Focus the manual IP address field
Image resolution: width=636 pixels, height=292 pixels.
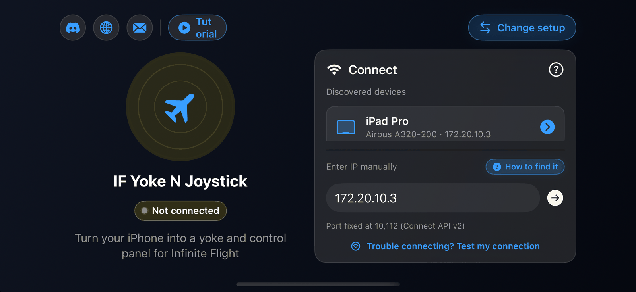pos(433,198)
